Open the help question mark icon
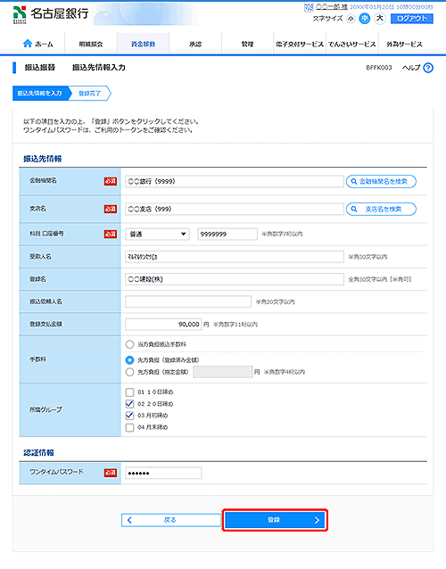446x569 pixels. pyautogui.click(x=428, y=68)
